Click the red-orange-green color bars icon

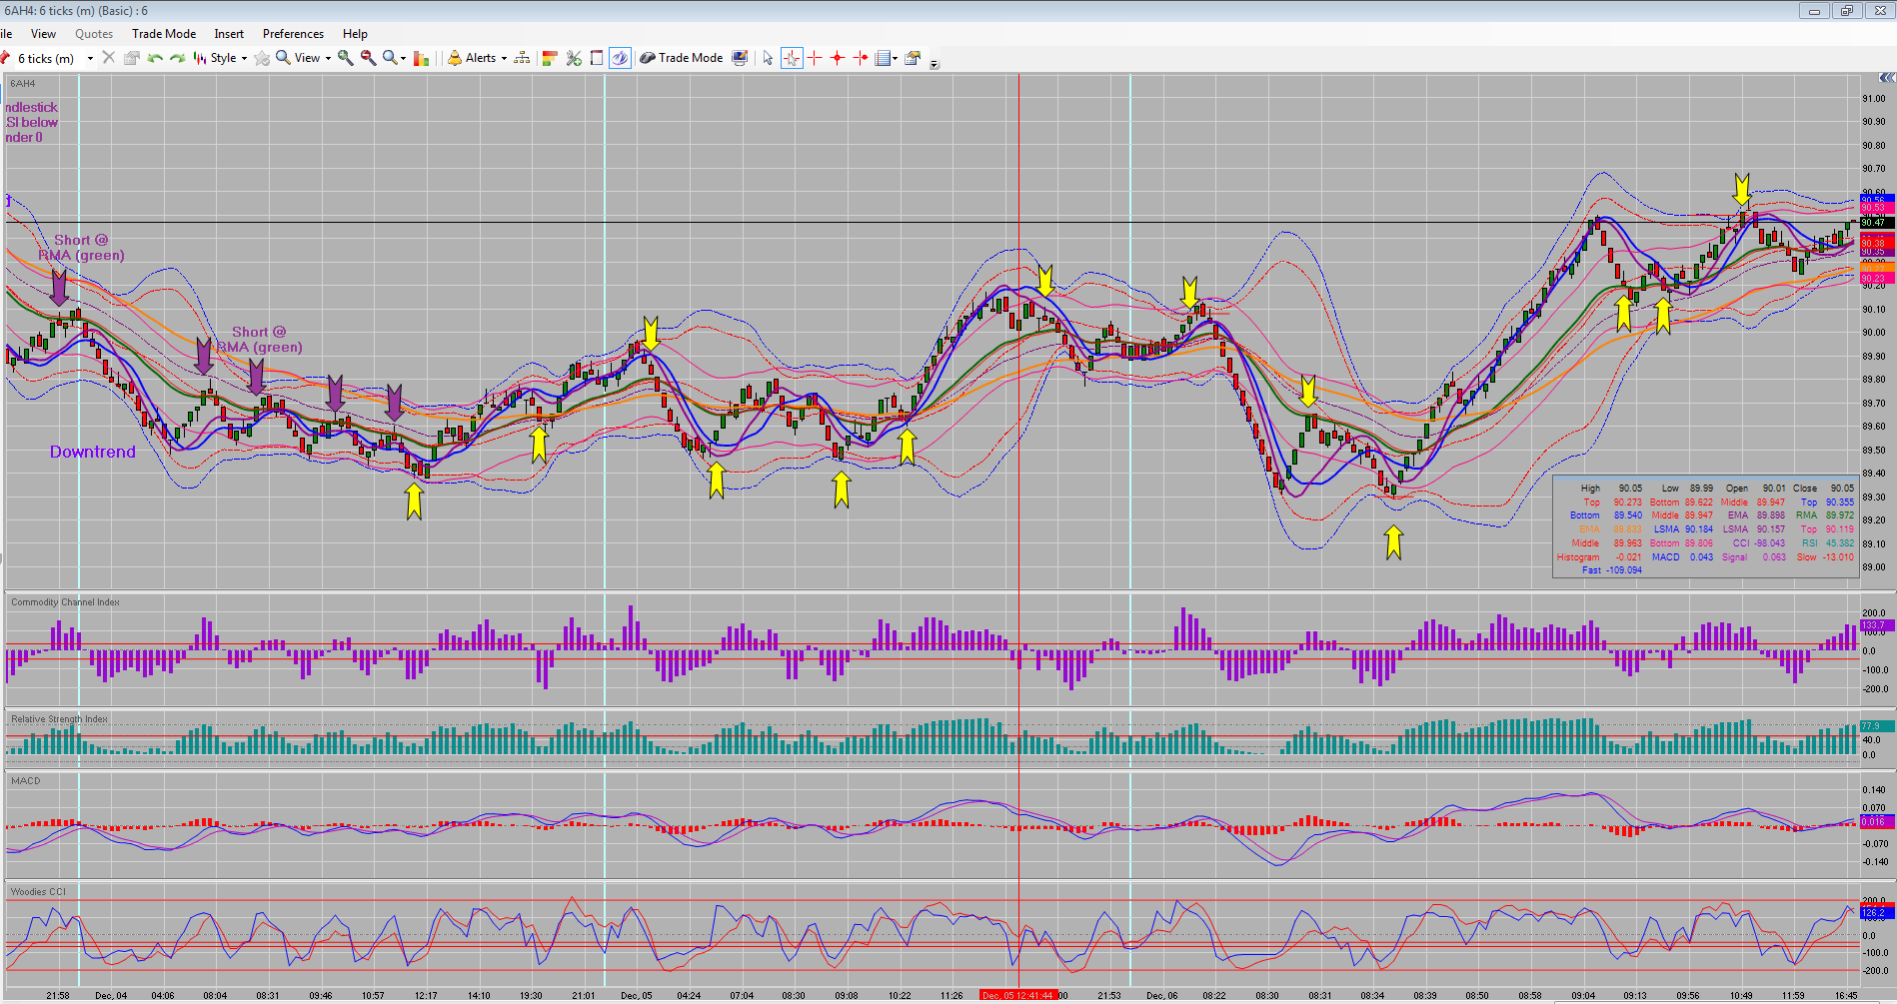coord(549,58)
